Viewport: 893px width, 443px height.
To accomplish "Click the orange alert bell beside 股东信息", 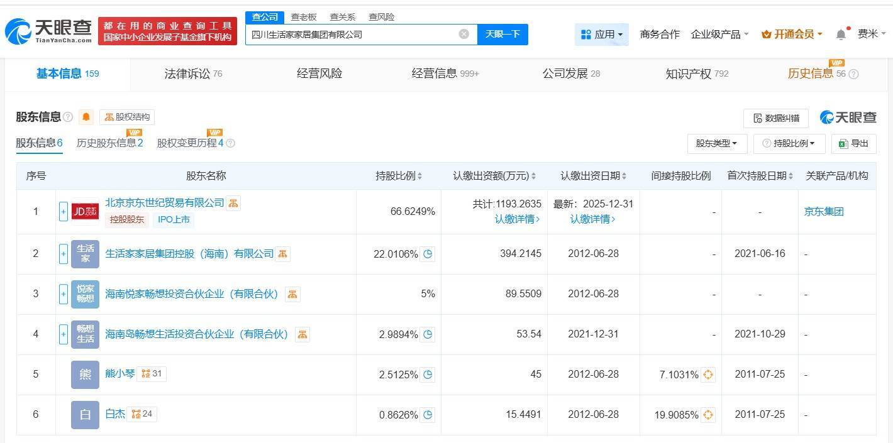I will pos(86,117).
